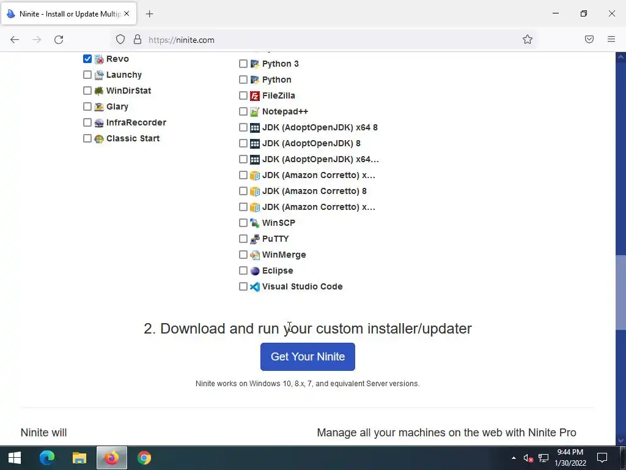The image size is (626, 470).
Task: Click the WinMerge icon
Action: (x=255, y=255)
